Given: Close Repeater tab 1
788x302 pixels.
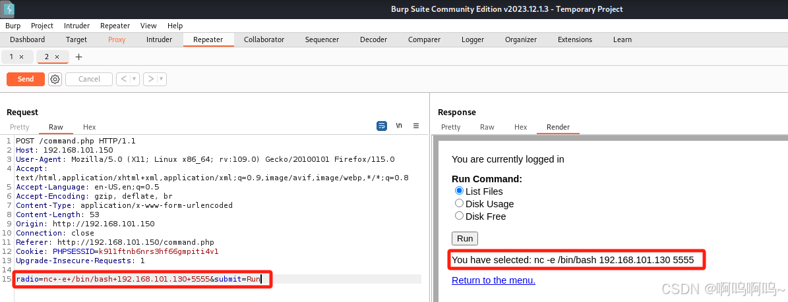Looking at the screenshot, I should point(21,57).
